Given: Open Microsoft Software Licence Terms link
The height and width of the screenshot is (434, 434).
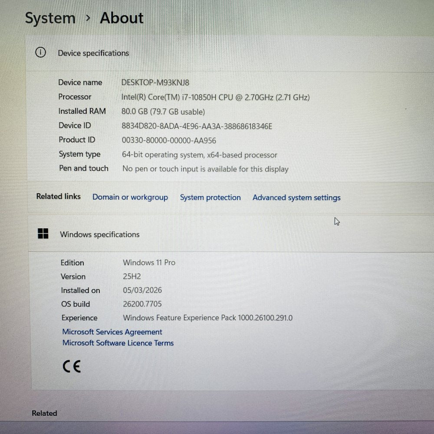Looking at the screenshot, I should click(118, 343).
